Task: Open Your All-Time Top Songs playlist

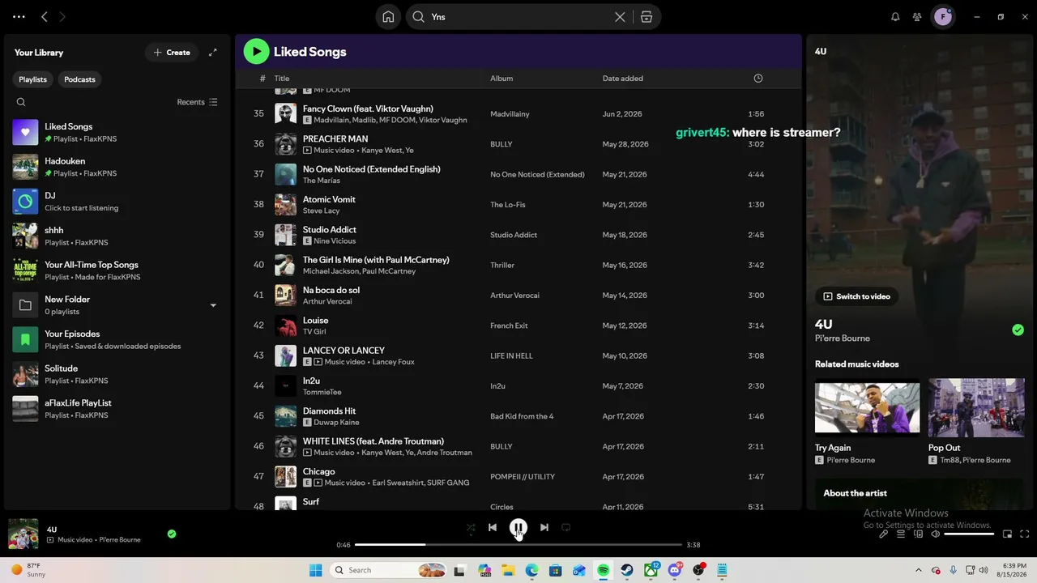Action: click(116, 270)
